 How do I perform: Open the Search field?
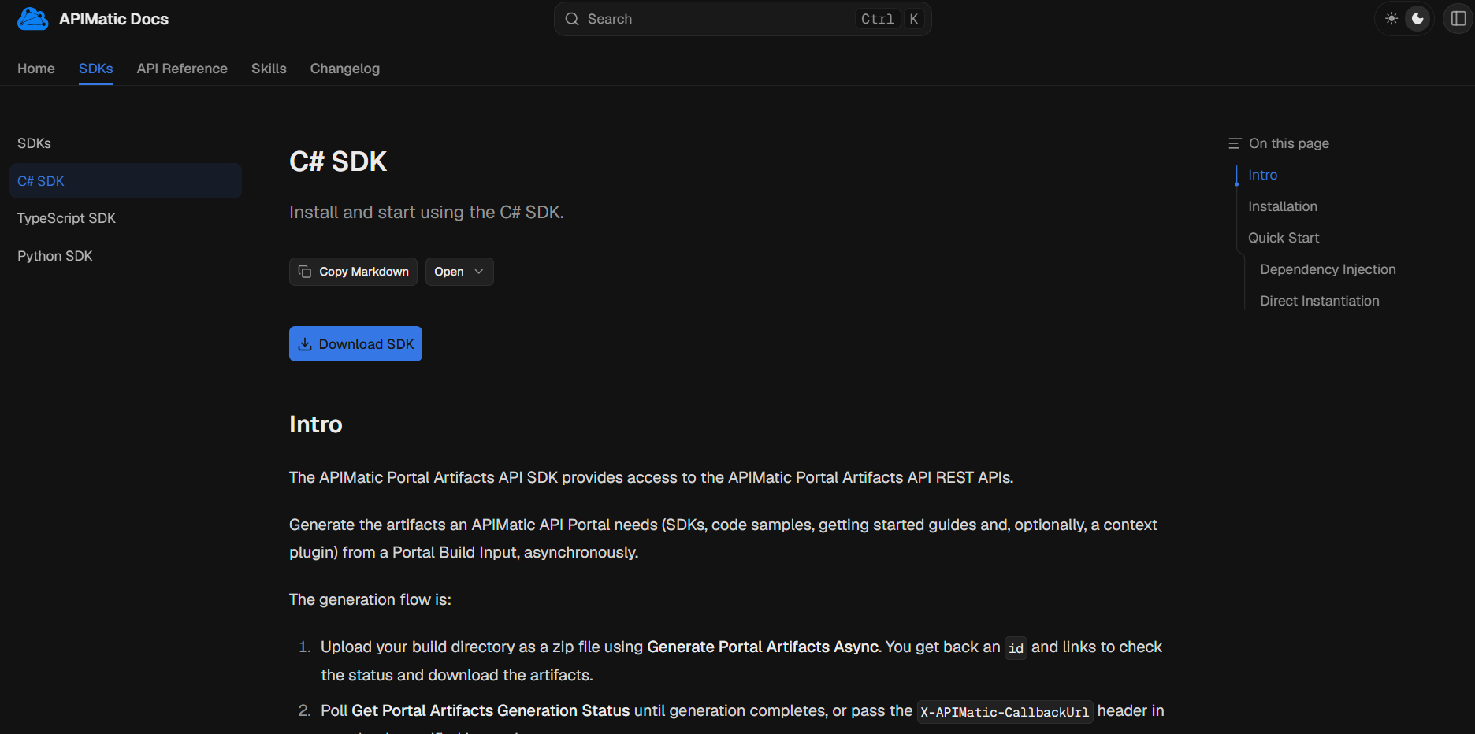click(742, 19)
